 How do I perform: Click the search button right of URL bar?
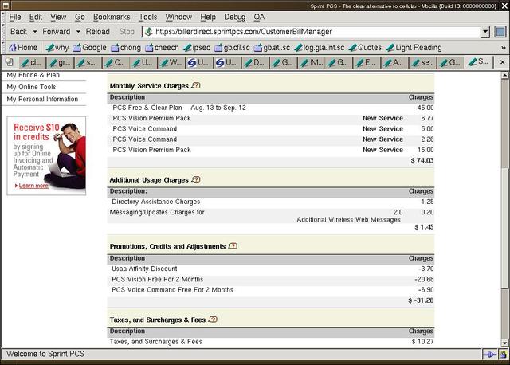(500, 32)
